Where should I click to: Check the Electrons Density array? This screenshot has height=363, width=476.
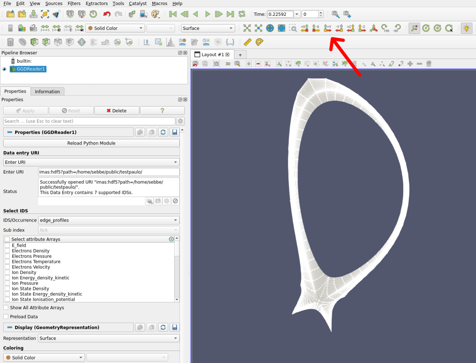(x=7, y=251)
